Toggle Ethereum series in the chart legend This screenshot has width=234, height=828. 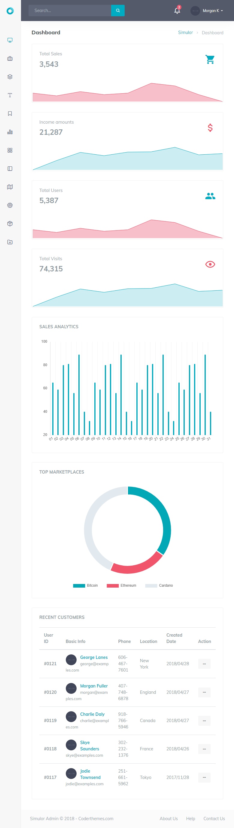122,585
